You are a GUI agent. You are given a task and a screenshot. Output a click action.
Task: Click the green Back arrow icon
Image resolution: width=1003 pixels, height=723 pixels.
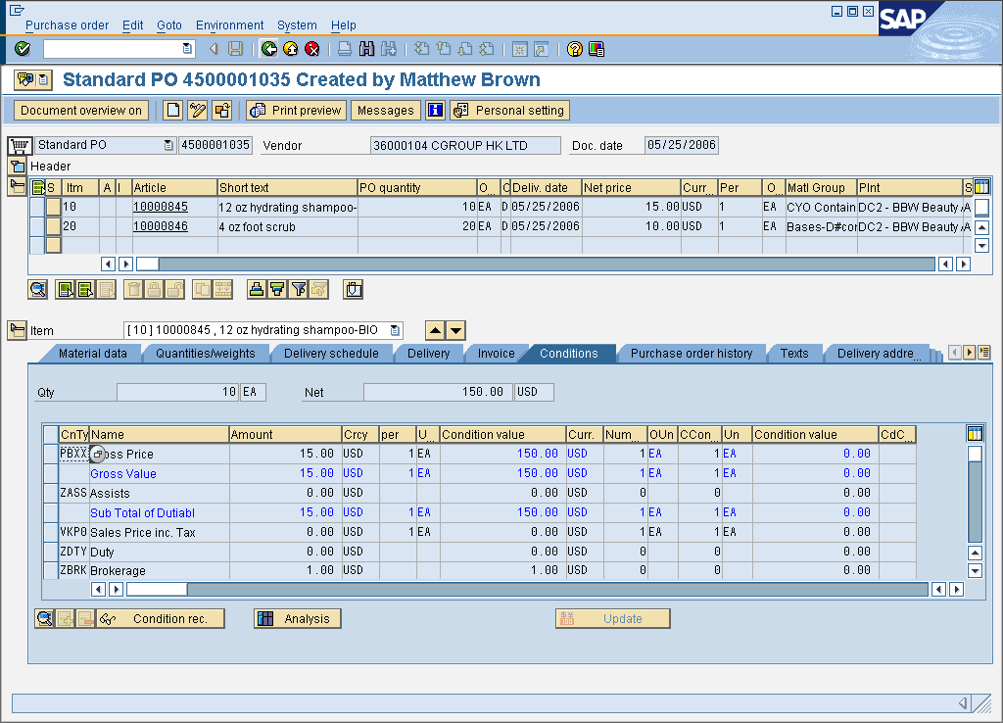tap(269, 49)
